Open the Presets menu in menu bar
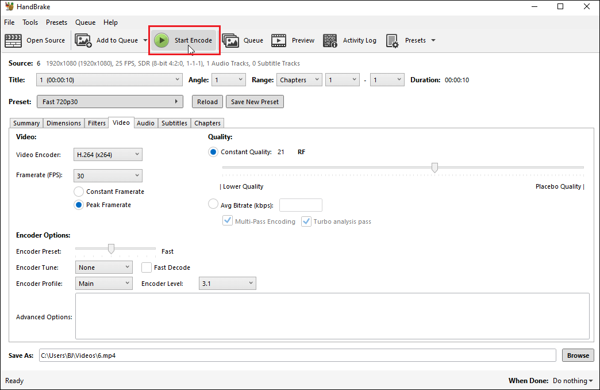 pos(57,22)
